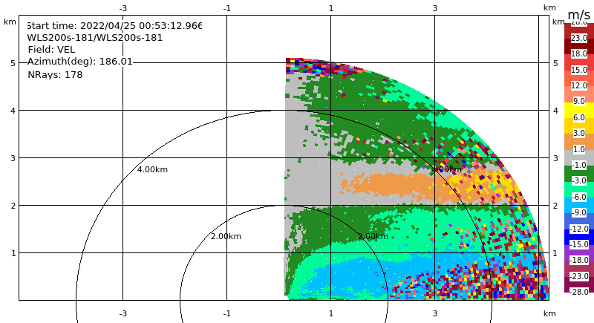Click the 1.0 colorbar tick label
Viewport: 594px width, 323px height.
point(579,149)
